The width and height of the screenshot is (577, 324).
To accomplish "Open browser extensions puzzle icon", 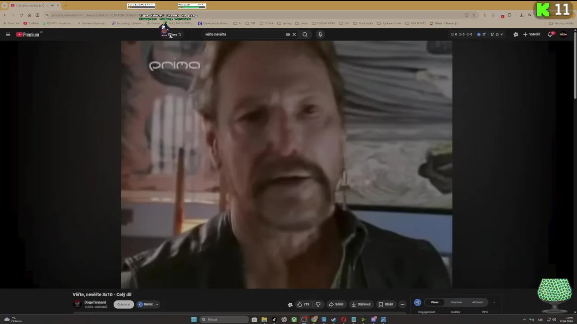I will click(x=509, y=15).
